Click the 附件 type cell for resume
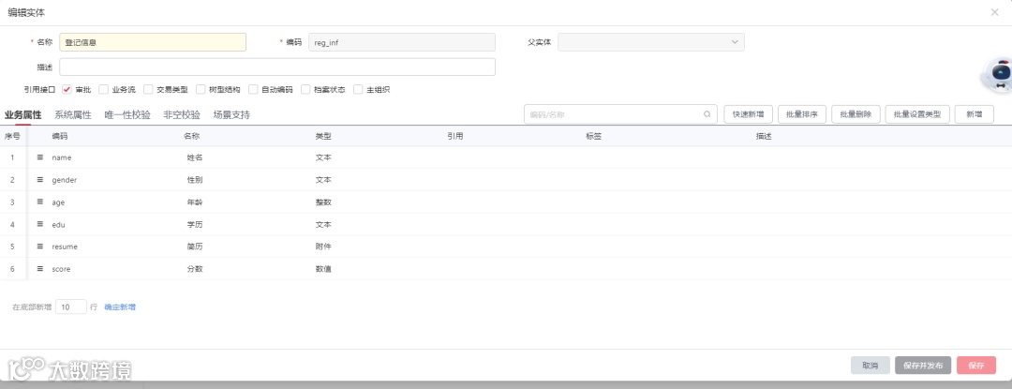 pyautogui.click(x=323, y=247)
